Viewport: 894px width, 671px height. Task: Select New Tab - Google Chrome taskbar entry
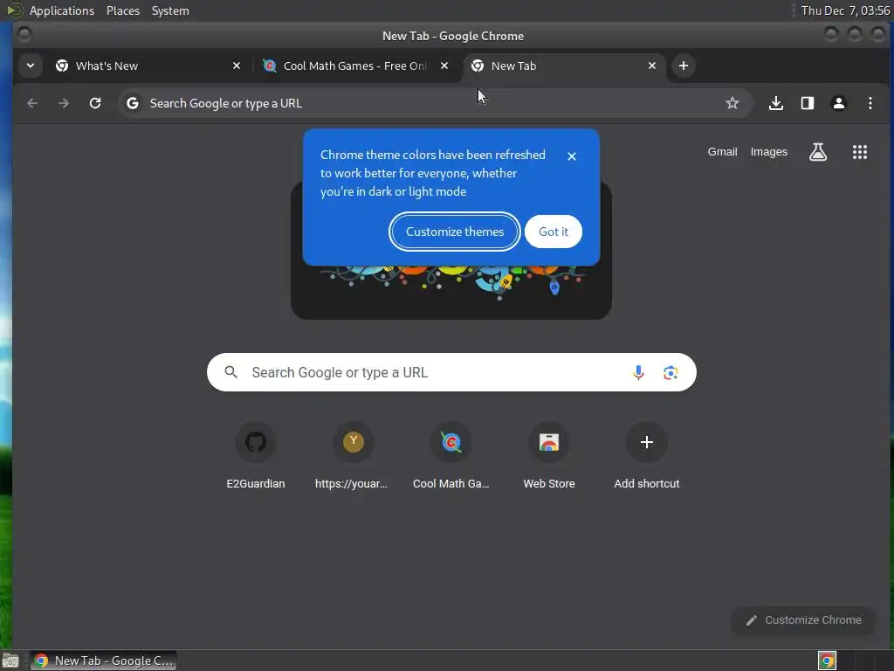point(103,661)
